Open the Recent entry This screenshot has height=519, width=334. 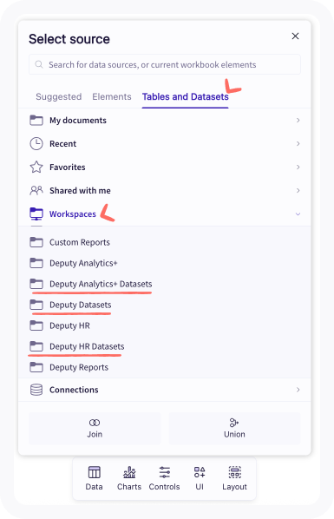[165, 144]
